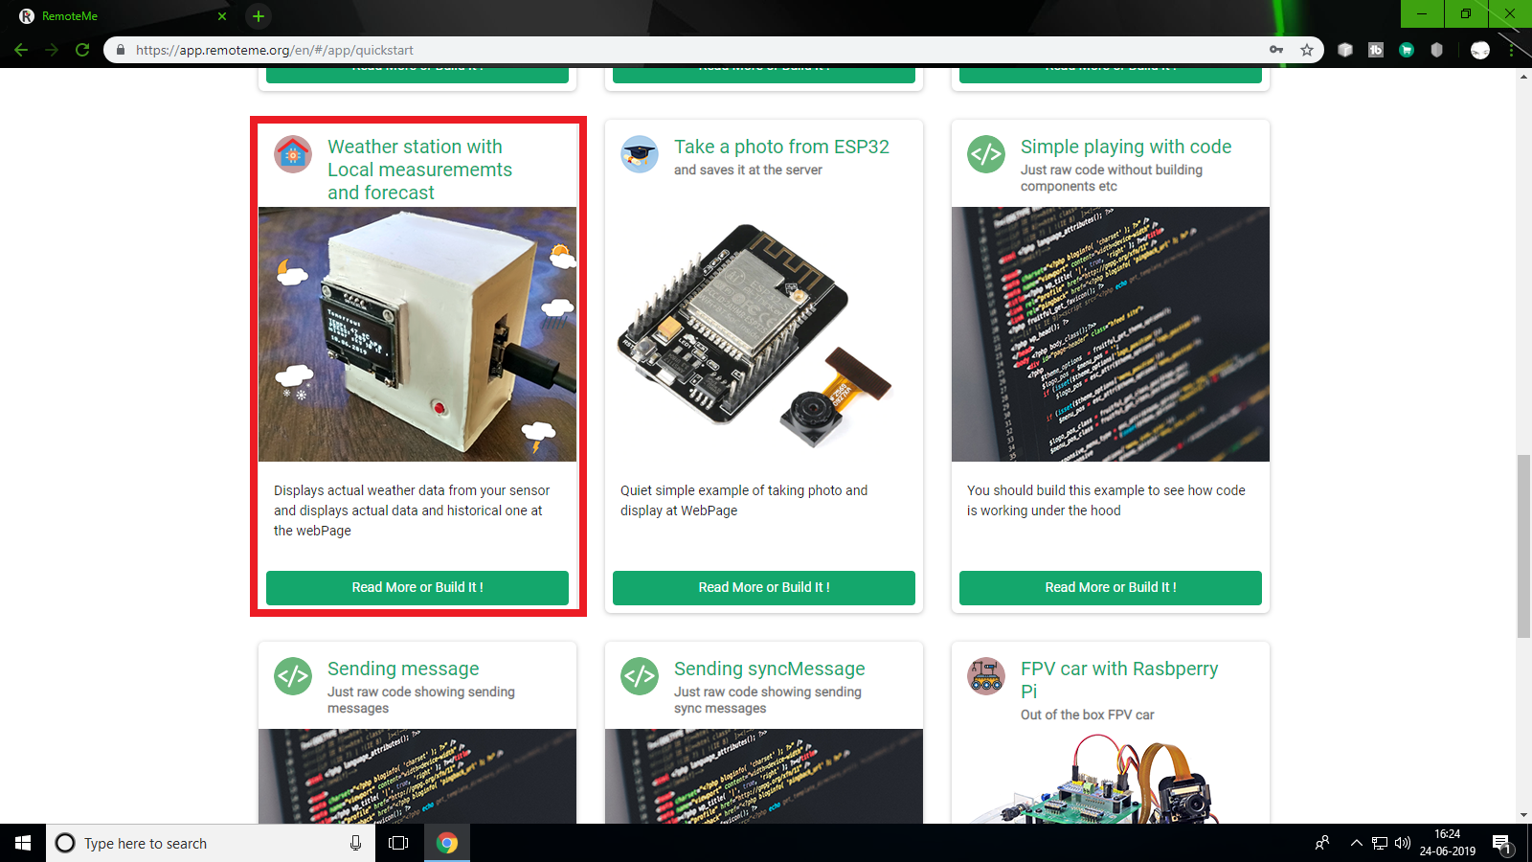1532x862 pixels.
Task: Bookmark this page with the star icon
Action: (1307, 50)
